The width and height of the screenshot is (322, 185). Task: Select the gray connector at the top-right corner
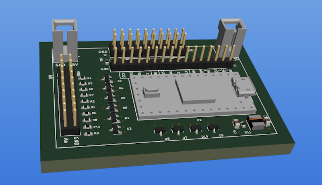pyautogui.click(x=230, y=38)
